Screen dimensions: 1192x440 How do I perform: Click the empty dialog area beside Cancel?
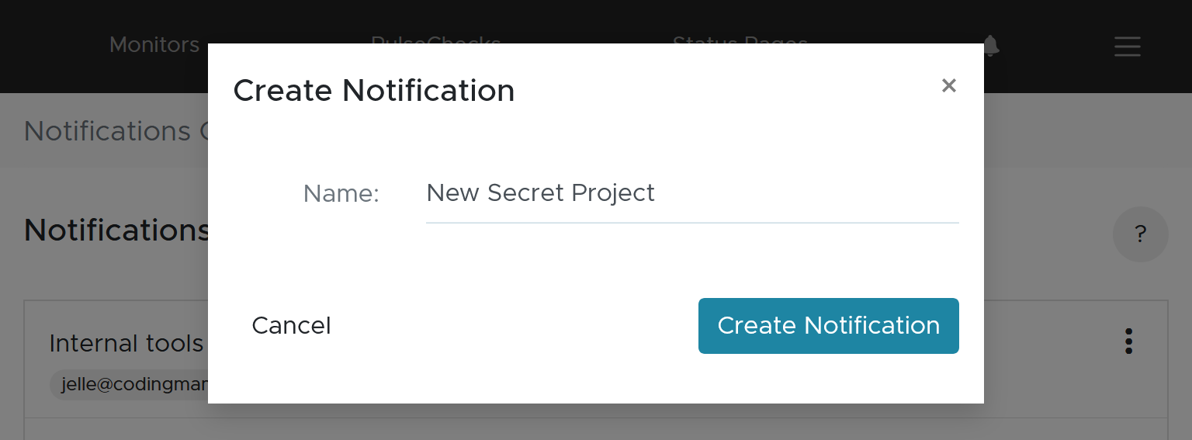(x=512, y=326)
